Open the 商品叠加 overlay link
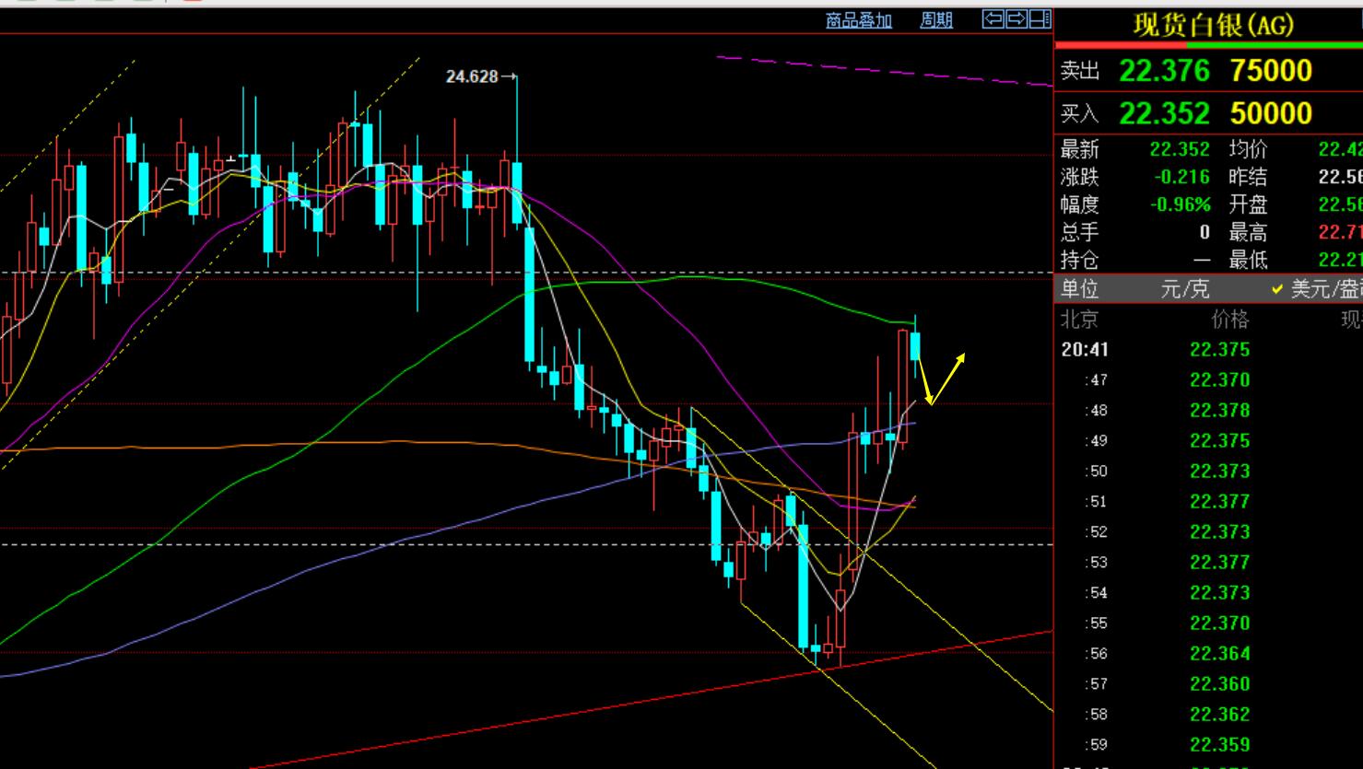 click(x=859, y=20)
